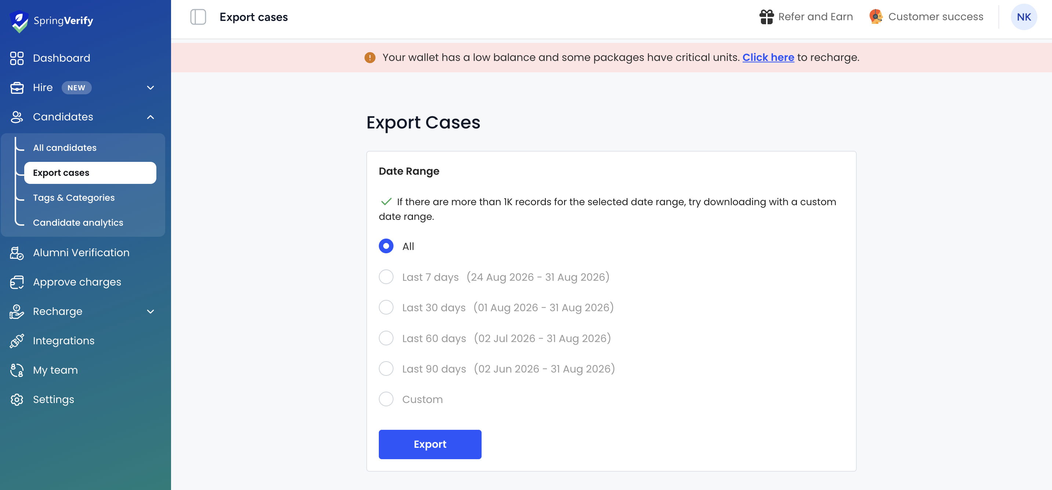Click the Dashboard grid icon
The image size is (1052, 490).
point(17,58)
